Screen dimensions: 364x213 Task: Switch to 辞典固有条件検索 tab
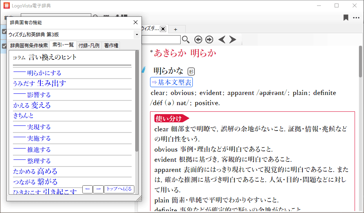[29, 46]
